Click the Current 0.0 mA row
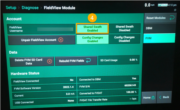180x110 pixels. tap(44, 95)
